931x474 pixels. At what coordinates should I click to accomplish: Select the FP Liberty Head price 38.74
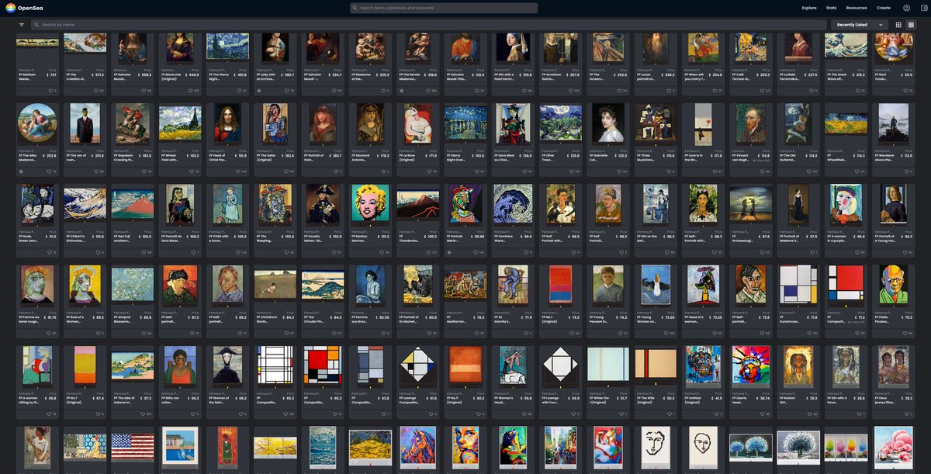point(764,398)
